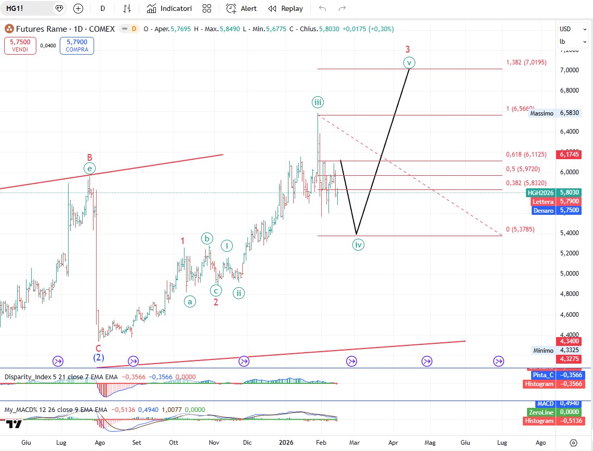Screen dimensions: 593x451
Task: Click the 2026 time axis label
Action: coord(286,443)
